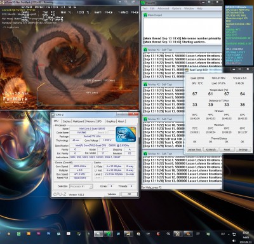Viewport: 254px width, 244px height.
Task: Open the Options menu in Prime95
Action: click(177, 8)
